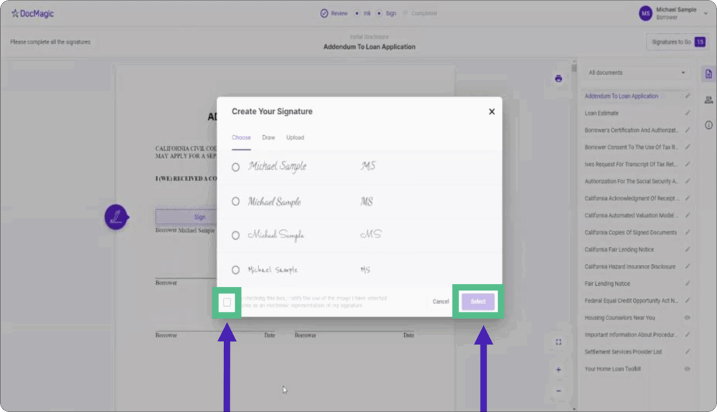The width and height of the screenshot is (717, 412).
Task: Open the documents panel icon in sidebar
Action: click(x=709, y=74)
